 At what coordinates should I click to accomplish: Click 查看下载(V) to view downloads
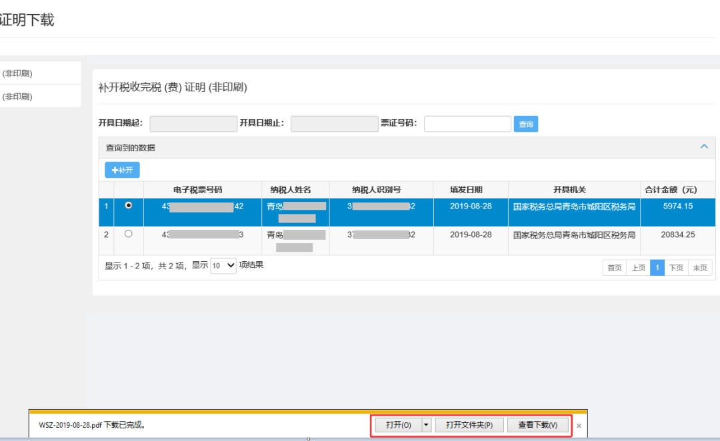coord(538,424)
